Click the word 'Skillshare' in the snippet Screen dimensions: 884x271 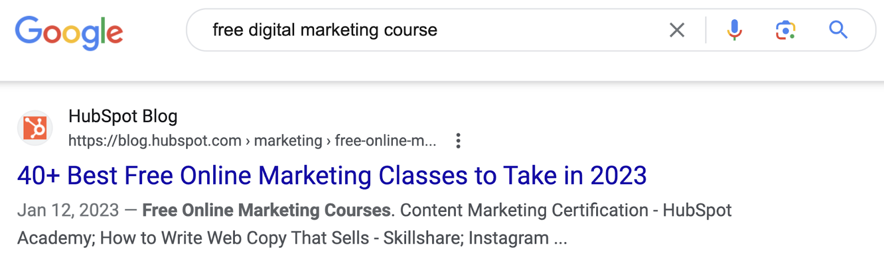point(423,238)
